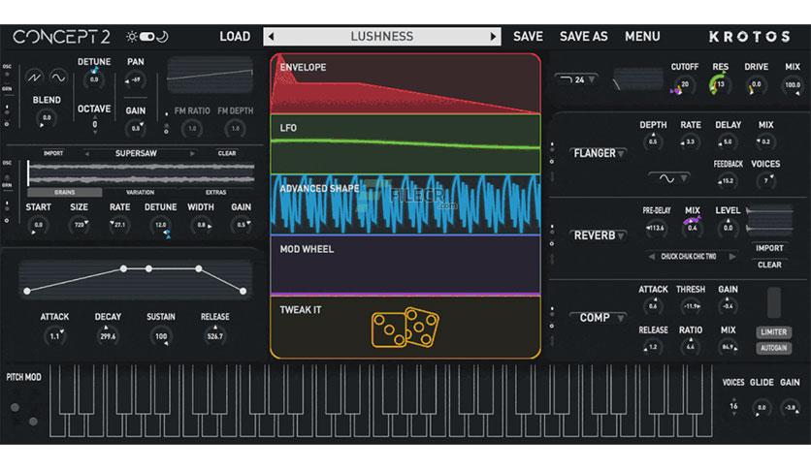Select the MOD WHEEL modulator panel
Screen dimensions: 811x469
pyautogui.click(x=405, y=266)
